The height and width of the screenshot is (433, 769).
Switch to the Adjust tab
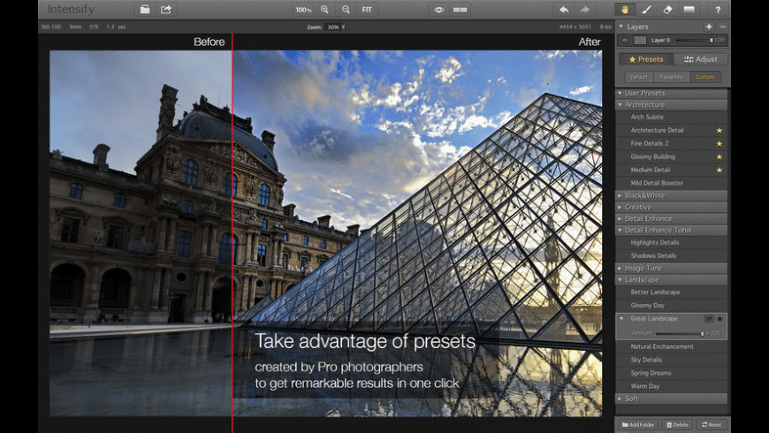click(x=700, y=59)
